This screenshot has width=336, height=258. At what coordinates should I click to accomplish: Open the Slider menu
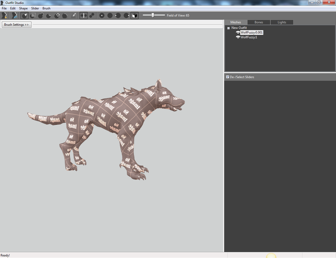click(x=35, y=9)
